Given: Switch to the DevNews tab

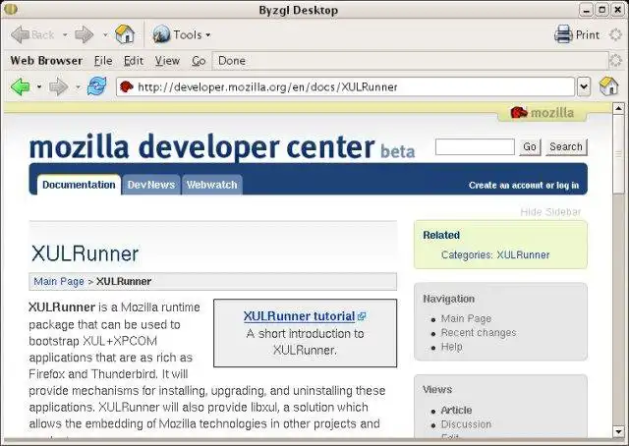Looking at the screenshot, I should tap(151, 185).
